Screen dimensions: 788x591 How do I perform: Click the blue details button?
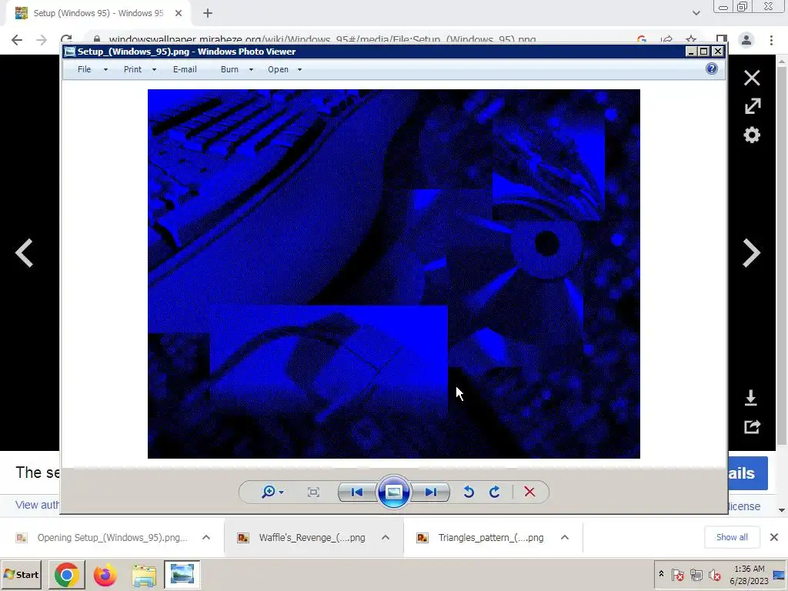tap(747, 473)
